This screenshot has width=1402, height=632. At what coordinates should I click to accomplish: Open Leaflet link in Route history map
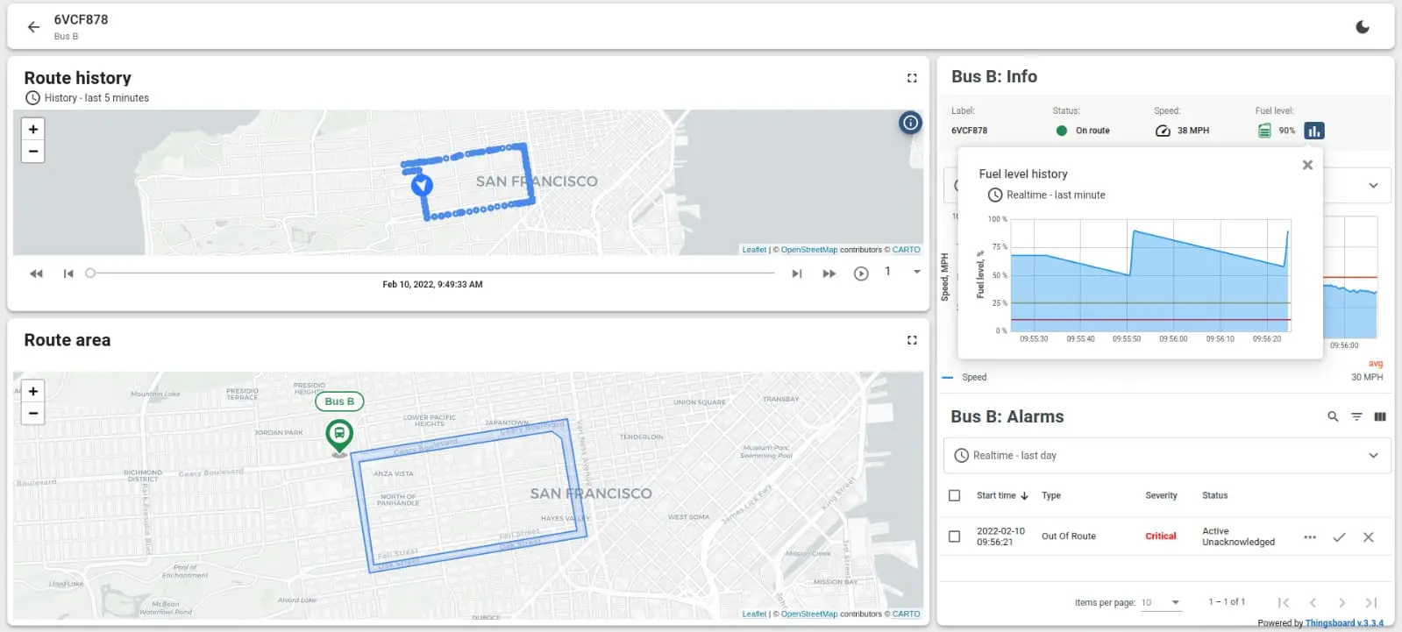pyautogui.click(x=754, y=250)
